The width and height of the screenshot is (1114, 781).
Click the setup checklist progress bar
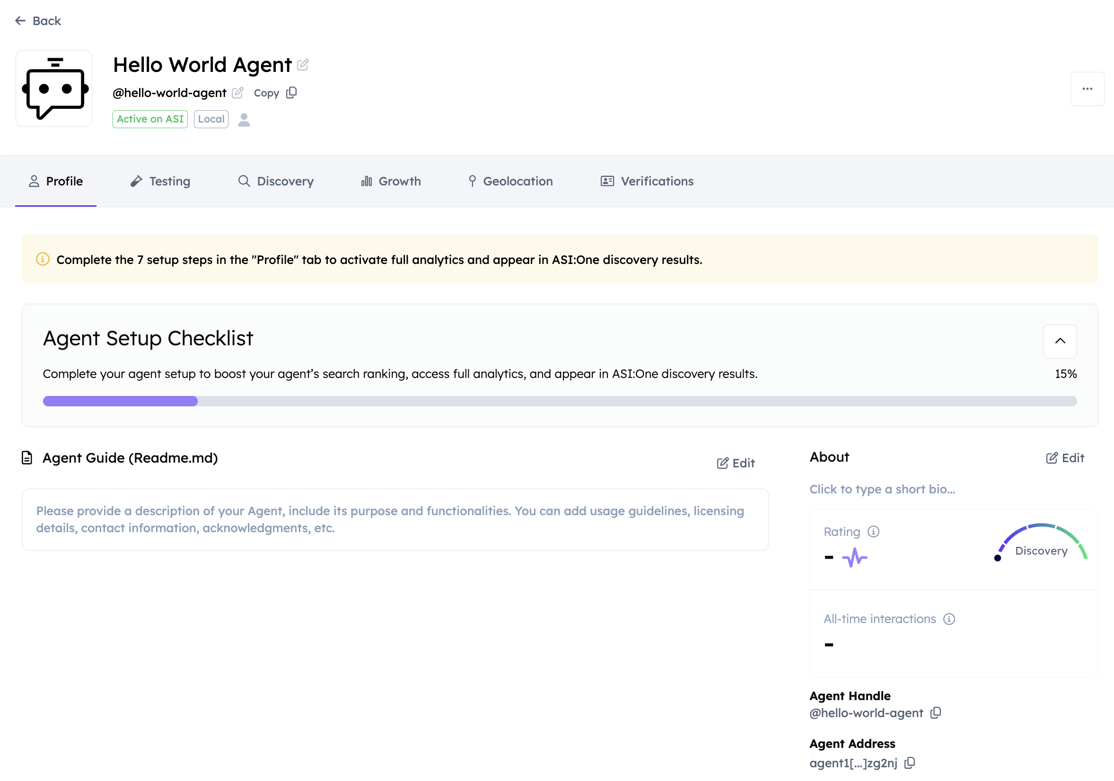[x=560, y=401]
